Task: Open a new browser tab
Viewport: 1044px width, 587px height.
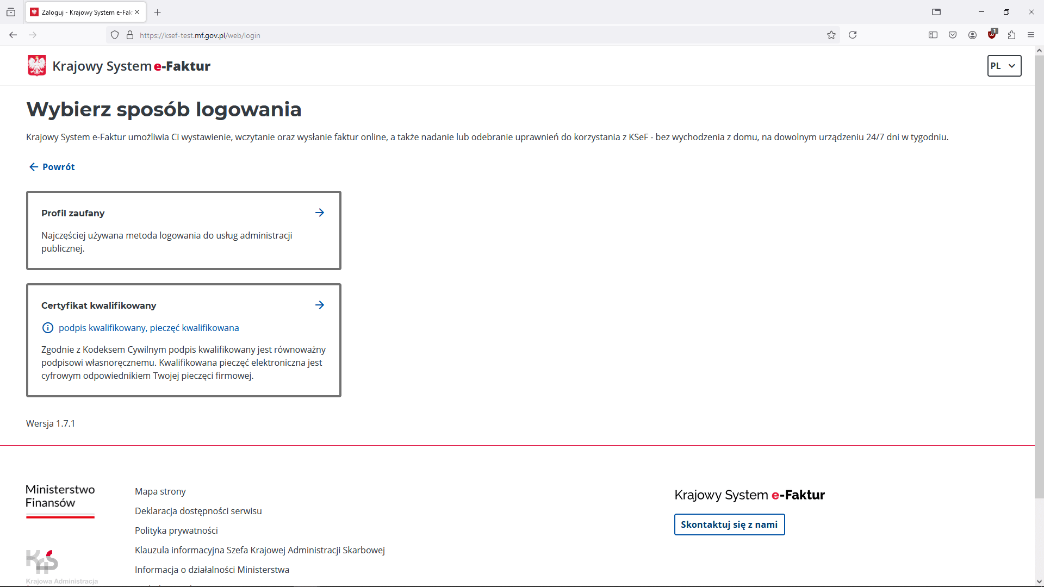Action: [x=158, y=13]
